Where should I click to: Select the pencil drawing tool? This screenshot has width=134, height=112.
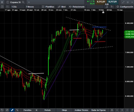click(x=12, y=110)
